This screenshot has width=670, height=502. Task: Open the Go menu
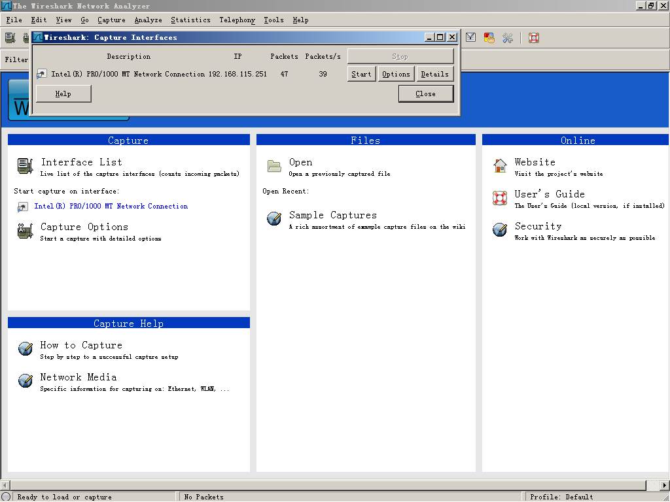pyautogui.click(x=84, y=20)
